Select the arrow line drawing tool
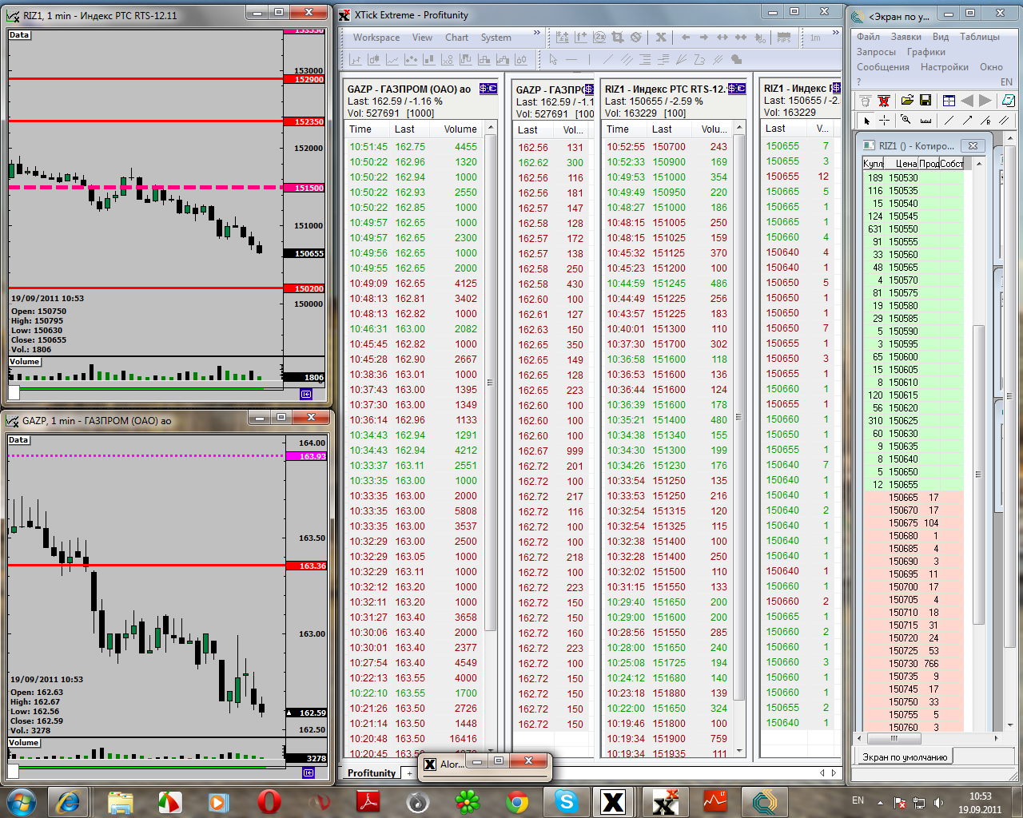The width and height of the screenshot is (1023, 818). [x=967, y=121]
